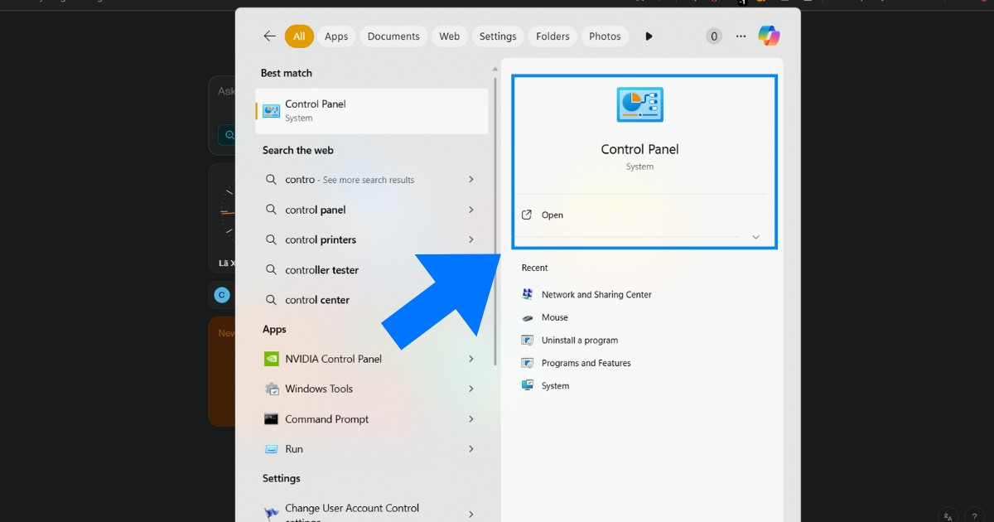994x522 pixels.
Task: Open Command Prompt from Apps section
Action: [x=326, y=418]
